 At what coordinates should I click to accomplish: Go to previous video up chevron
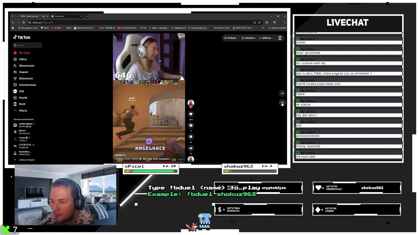point(282,93)
